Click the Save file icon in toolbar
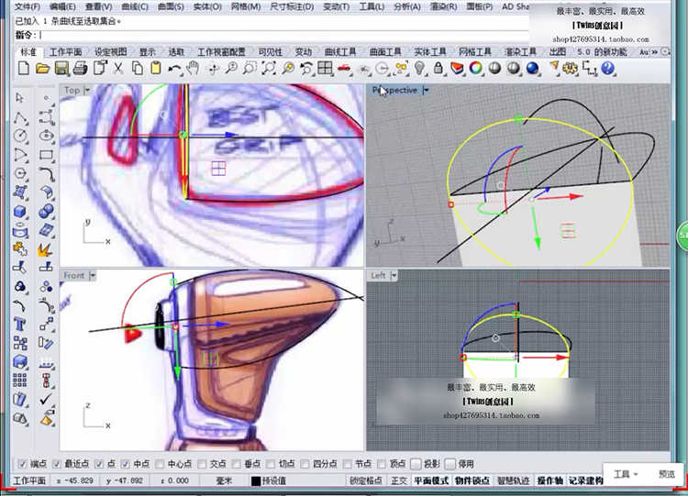 [x=61, y=69]
